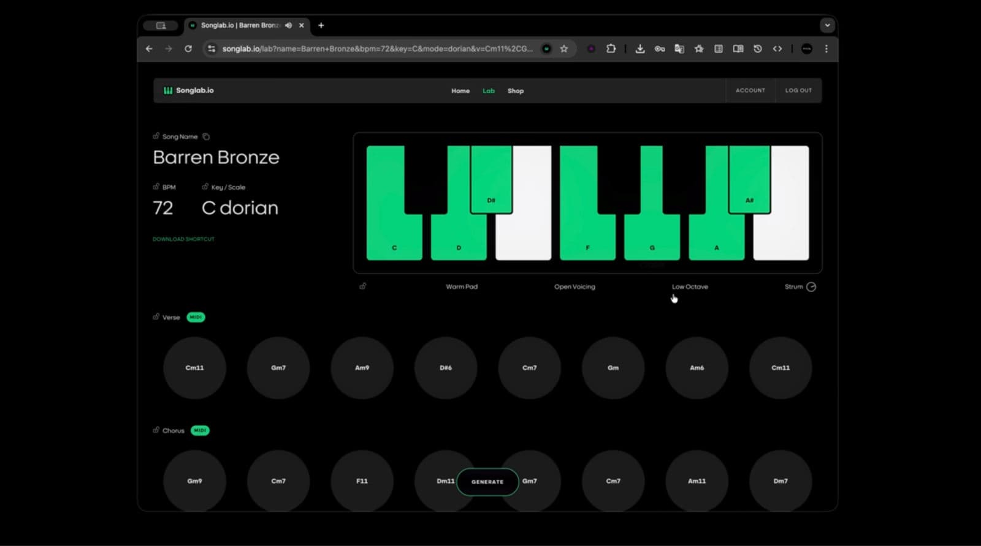Viewport: 981px width, 546px height.
Task: Open the Warm Pad instrument selector
Action: (x=462, y=286)
